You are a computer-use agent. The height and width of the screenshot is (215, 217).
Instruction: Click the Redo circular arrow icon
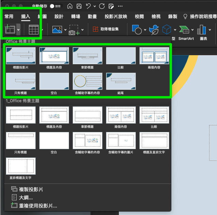(x=102, y=6)
